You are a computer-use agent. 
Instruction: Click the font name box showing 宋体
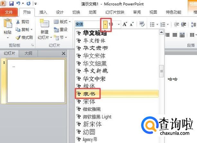89,24
